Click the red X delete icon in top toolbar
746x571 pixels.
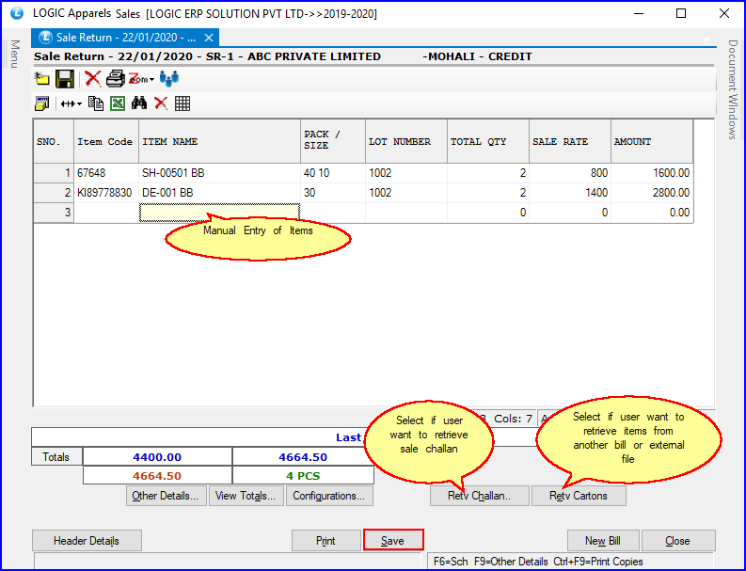click(92, 78)
